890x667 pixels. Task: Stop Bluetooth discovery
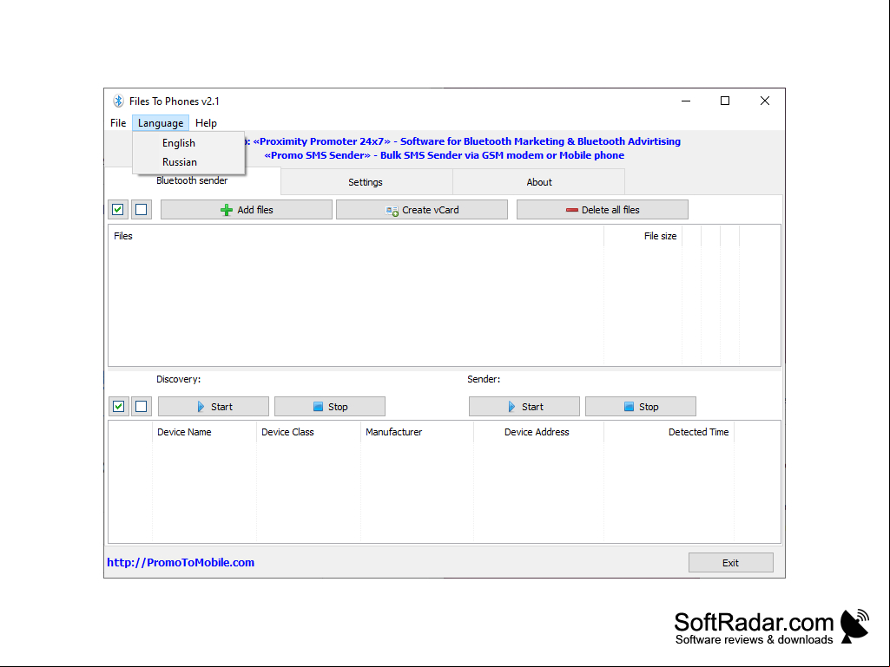click(x=330, y=406)
